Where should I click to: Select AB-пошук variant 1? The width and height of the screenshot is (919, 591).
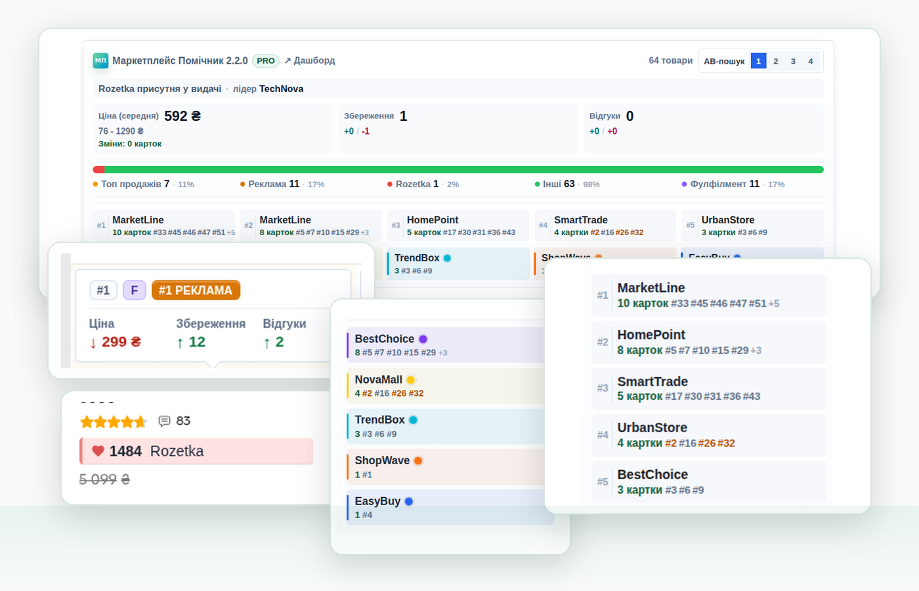pos(758,61)
